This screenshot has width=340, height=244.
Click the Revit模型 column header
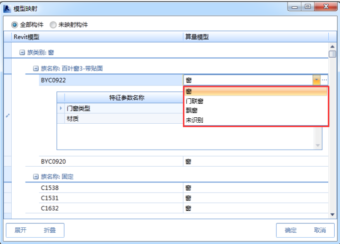pos(97,37)
